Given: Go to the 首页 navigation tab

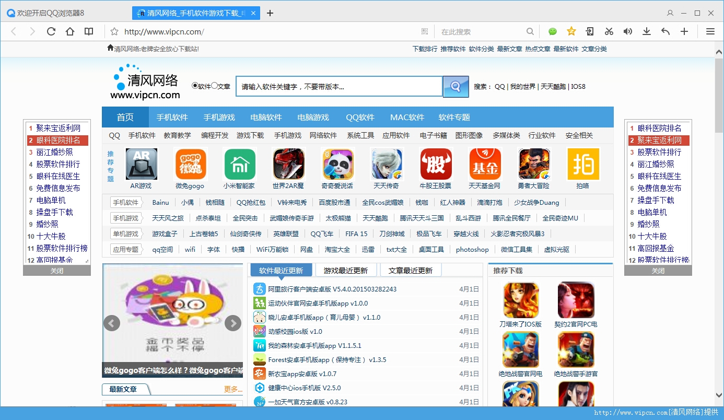Looking at the screenshot, I should tap(125, 117).
